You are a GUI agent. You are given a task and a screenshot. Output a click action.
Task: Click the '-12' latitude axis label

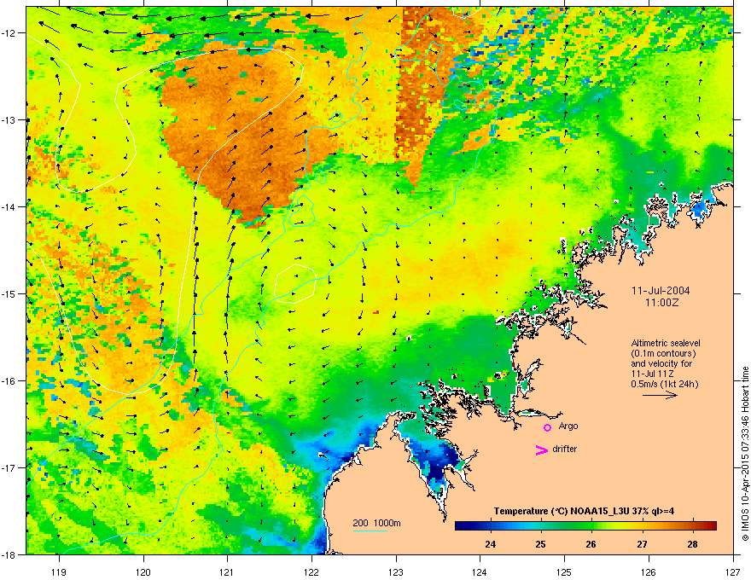pyautogui.click(x=9, y=33)
